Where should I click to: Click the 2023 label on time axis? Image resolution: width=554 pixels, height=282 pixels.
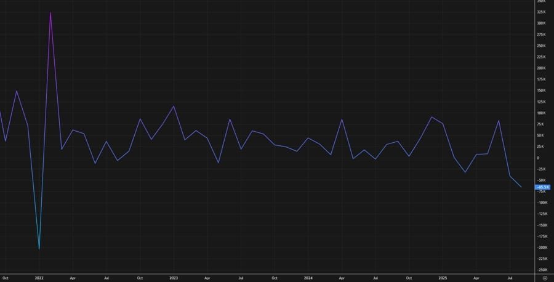pyautogui.click(x=174, y=278)
